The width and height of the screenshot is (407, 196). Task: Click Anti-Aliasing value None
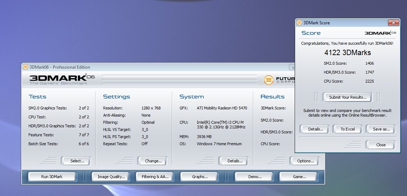coord(146,115)
